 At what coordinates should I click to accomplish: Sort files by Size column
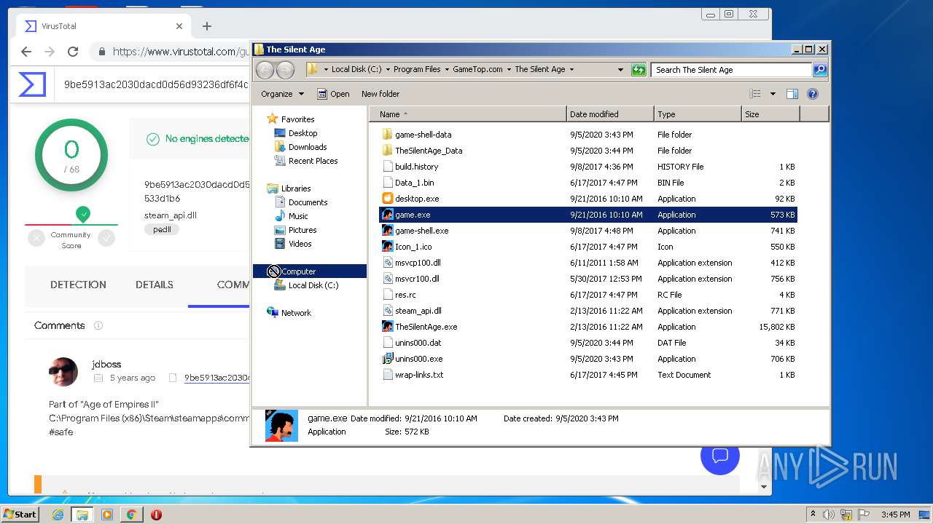(770, 114)
